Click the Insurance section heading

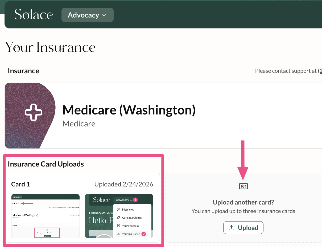coord(23,71)
